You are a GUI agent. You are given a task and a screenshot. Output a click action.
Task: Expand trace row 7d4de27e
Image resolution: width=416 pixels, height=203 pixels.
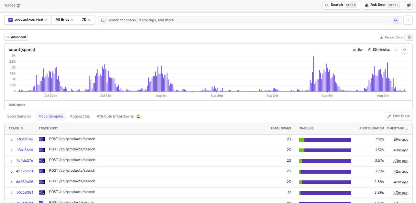(12, 161)
